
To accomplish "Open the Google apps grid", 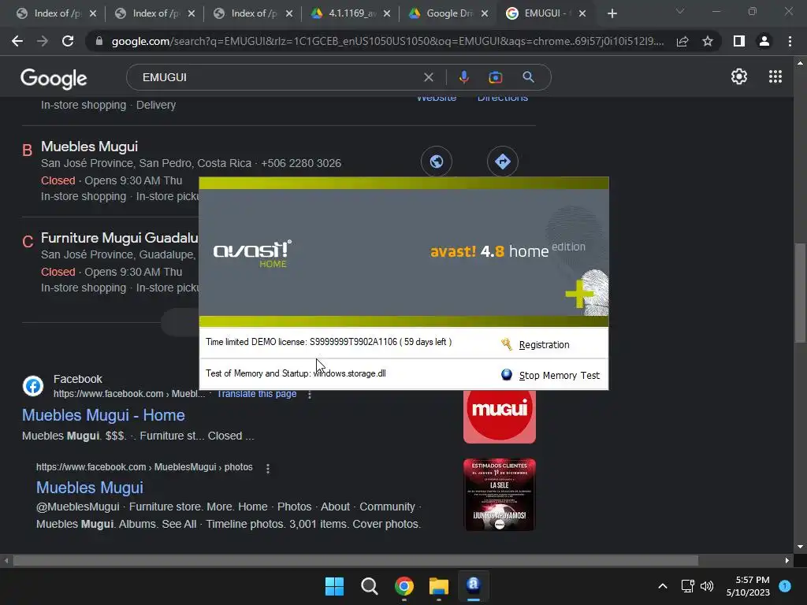I will pyautogui.click(x=775, y=76).
